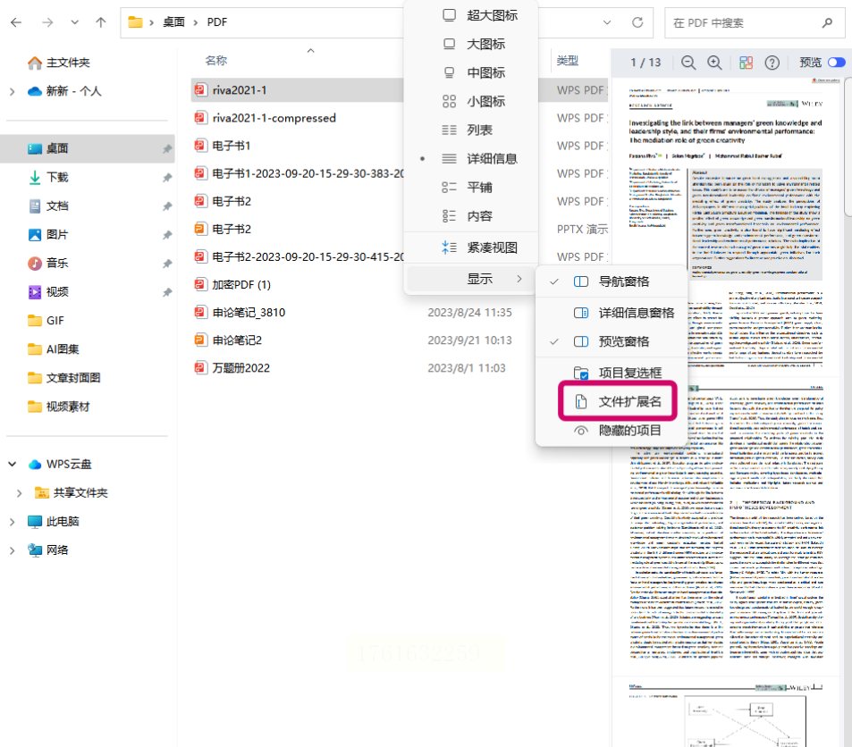Click the pin icon beside 音乐
The image size is (852, 747).
(167, 264)
